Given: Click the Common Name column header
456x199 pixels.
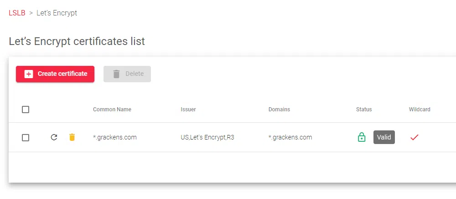Looking at the screenshot, I should 112,109.
